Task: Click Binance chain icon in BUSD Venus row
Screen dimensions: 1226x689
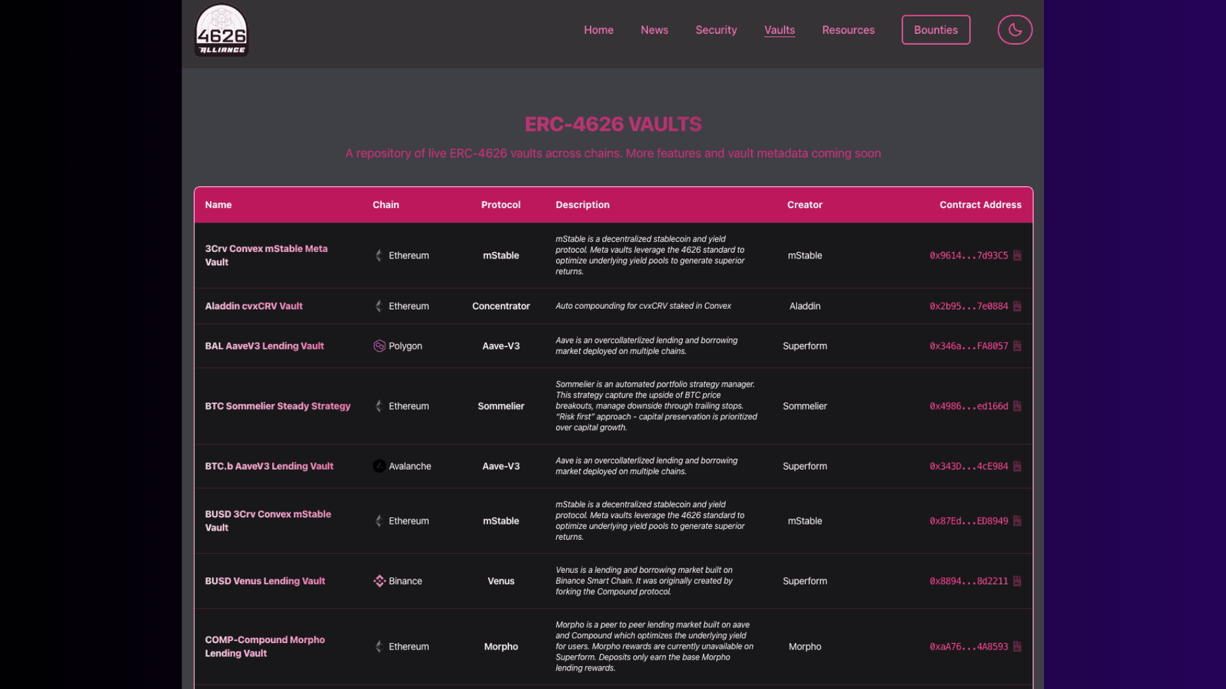Action: tap(379, 581)
